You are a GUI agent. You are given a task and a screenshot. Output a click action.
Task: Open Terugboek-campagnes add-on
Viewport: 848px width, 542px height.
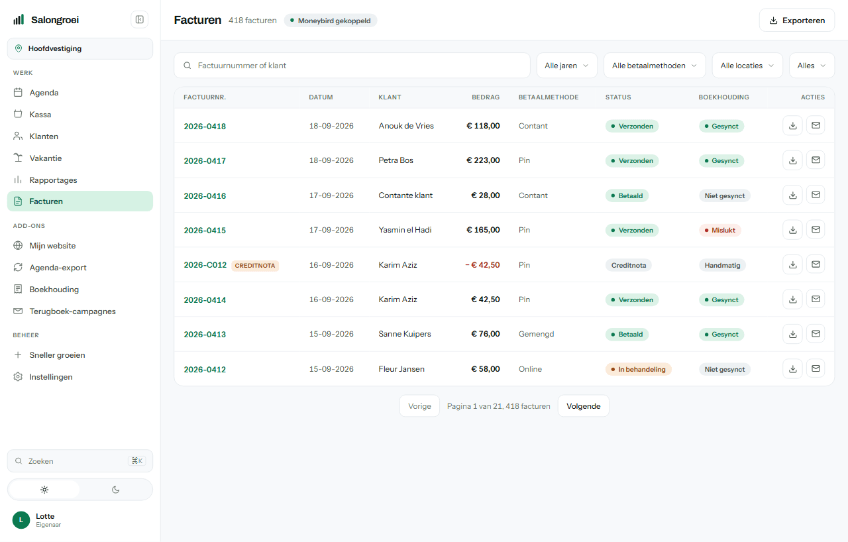click(x=80, y=311)
